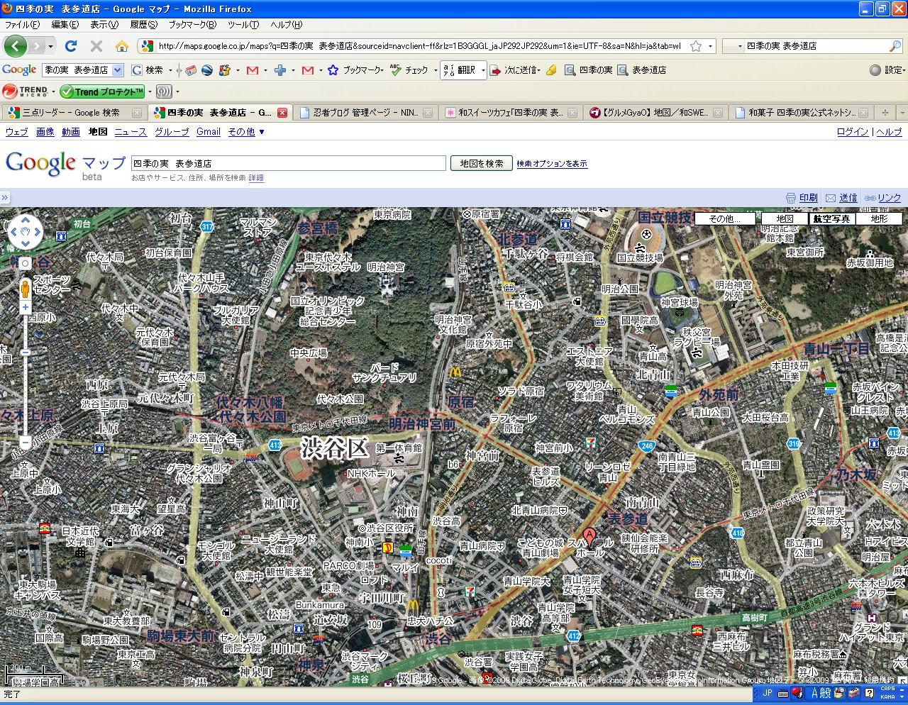This screenshot has width=908, height=705.
Task: Toggle the Trend プロテクト status button
Action: pos(101,91)
